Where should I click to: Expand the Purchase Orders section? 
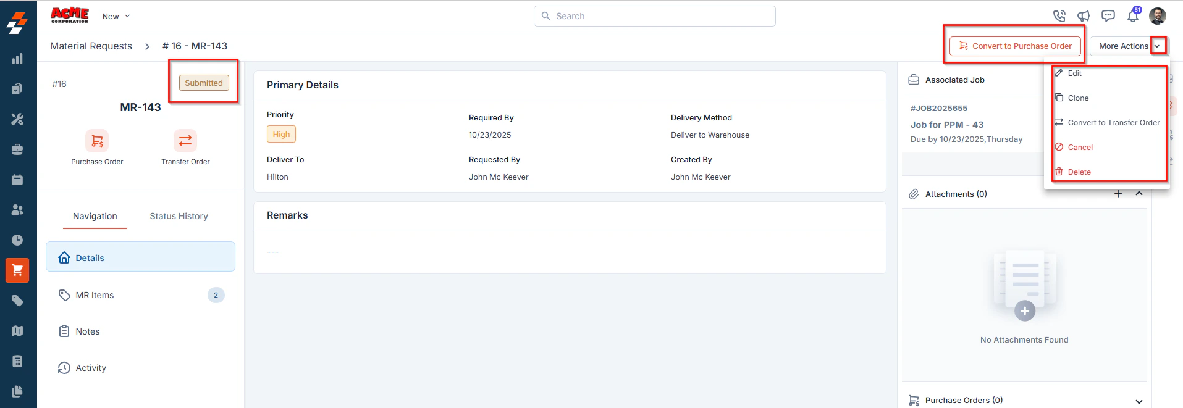point(1139,401)
